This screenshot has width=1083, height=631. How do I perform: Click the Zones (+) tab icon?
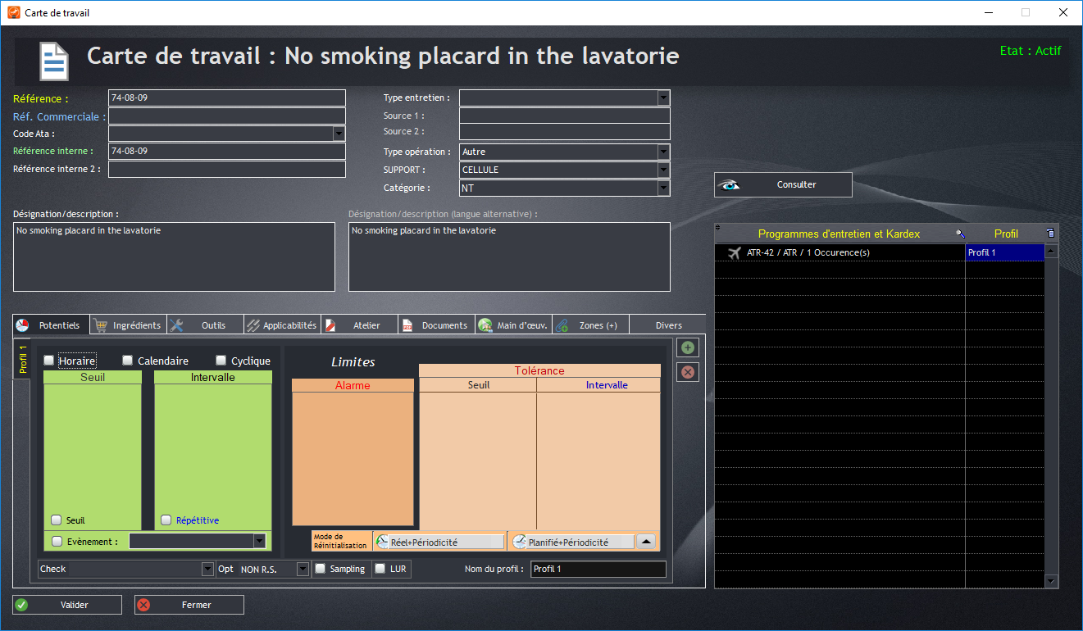(562, 325)
